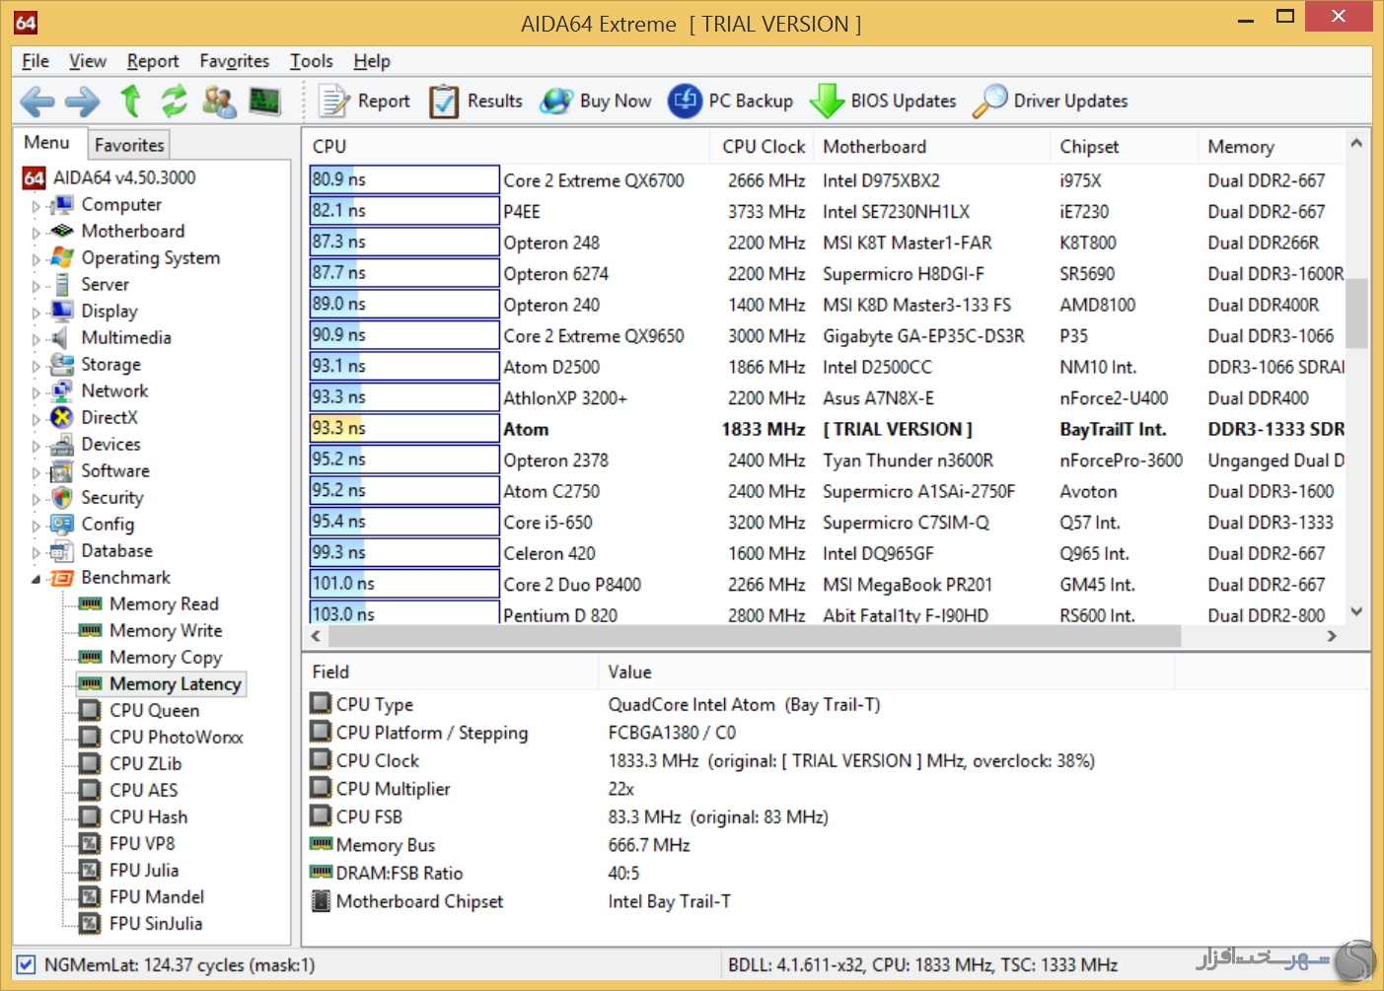Select the CPU PhotoWorxx benchmark

click(176, 737)
